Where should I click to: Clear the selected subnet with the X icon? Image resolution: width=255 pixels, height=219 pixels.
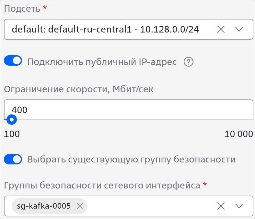coord(221,30)
